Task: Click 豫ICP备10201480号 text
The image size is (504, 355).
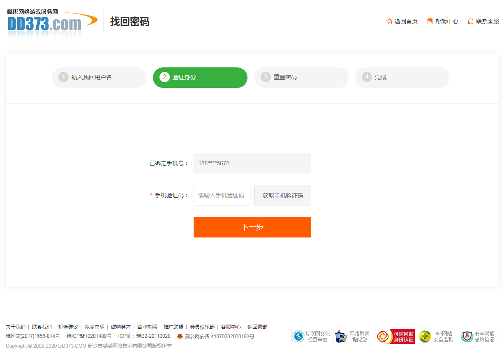Action: click(x=89, y=336)
